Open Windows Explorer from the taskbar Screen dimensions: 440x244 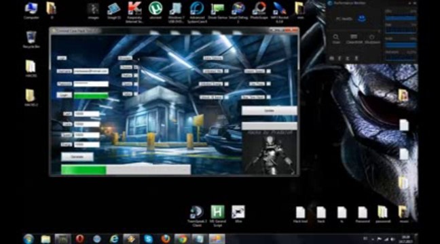[x=45, y=239]
